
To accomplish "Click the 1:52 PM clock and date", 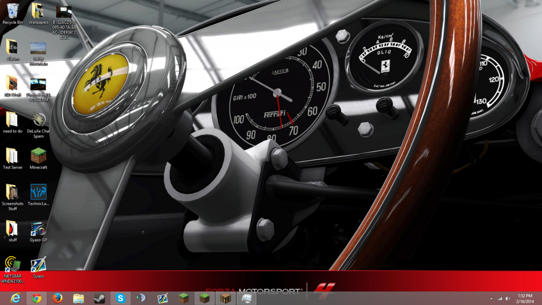I will point(525,298).
